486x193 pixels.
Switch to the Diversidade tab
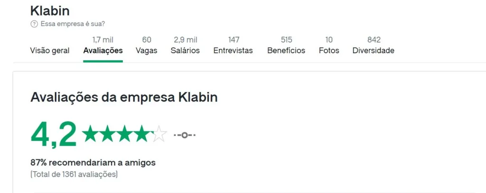click(374, 46)
